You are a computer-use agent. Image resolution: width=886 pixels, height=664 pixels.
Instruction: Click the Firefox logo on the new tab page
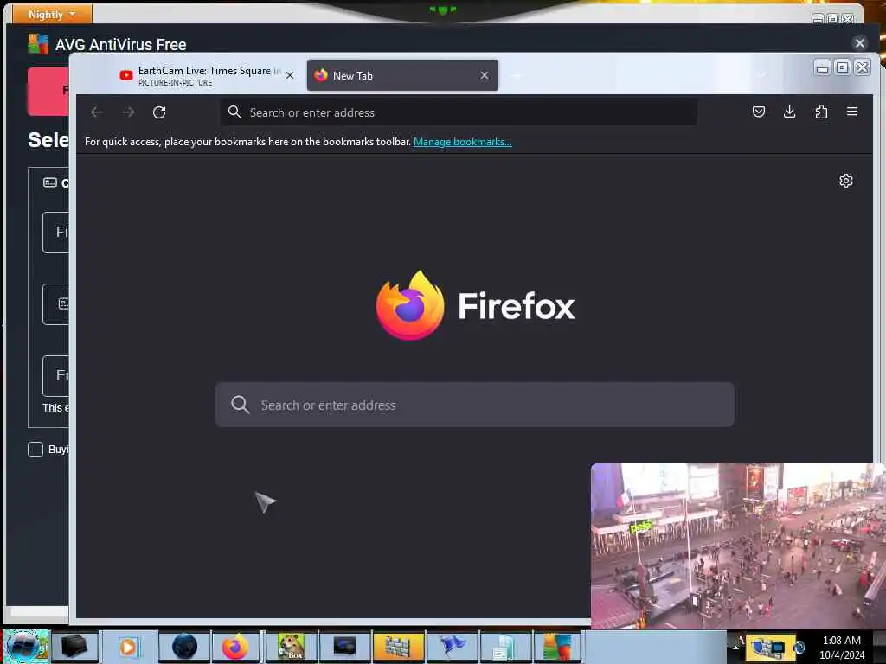(x=410, y=305)
